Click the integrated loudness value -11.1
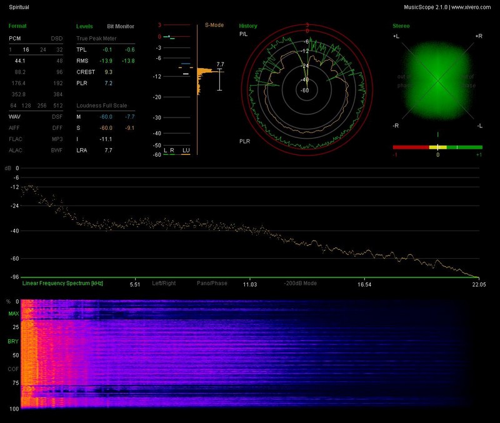 click(106, 139)
